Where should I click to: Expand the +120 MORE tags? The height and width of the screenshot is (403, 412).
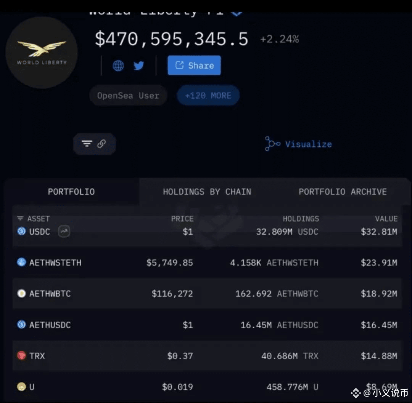click(x=208, y=96)
